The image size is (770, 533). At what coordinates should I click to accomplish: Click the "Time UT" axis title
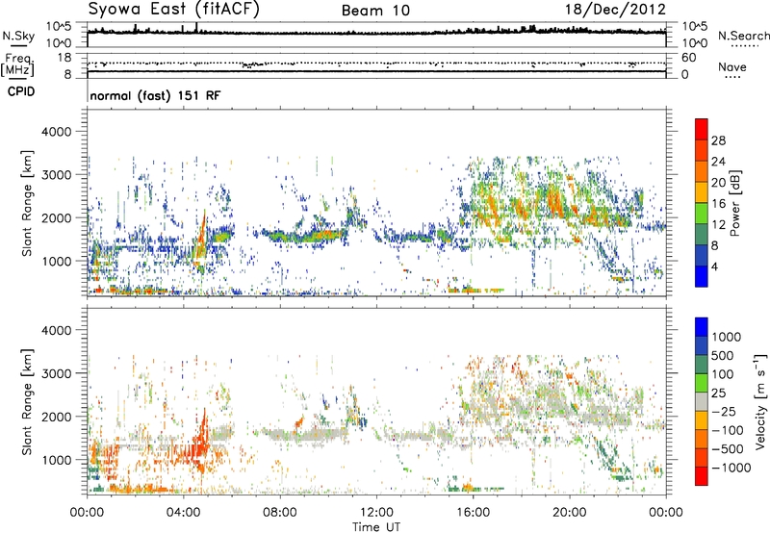(x=376, y=527)
